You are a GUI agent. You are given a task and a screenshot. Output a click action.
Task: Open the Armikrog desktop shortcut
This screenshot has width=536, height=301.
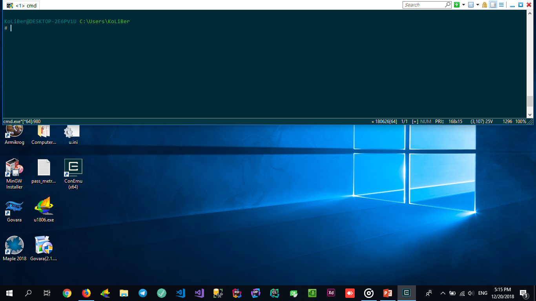[x=15, y=134]
